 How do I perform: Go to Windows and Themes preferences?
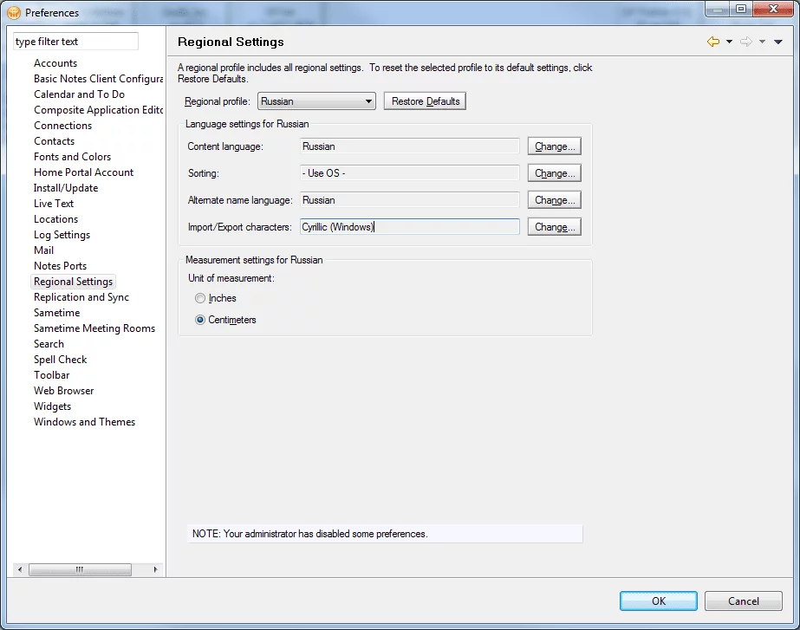click(84, 422)
